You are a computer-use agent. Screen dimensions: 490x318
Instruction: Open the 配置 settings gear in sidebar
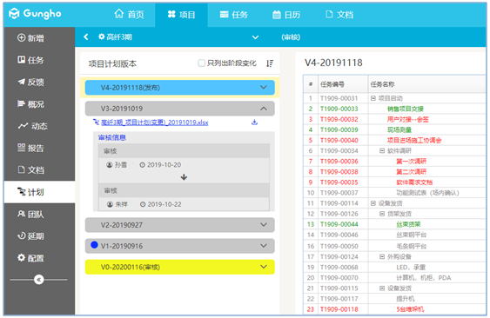21,258
